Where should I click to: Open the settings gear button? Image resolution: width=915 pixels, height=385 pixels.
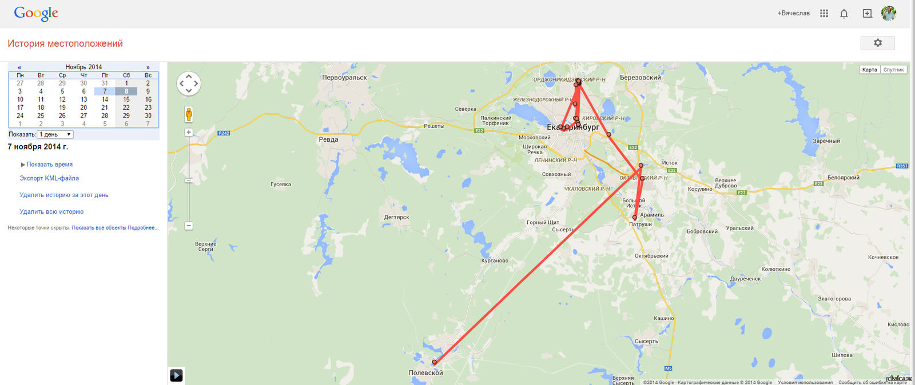tap(878, 43)
